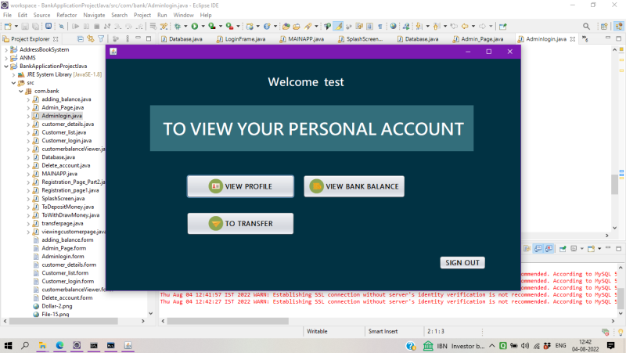Open the New wizard dropdown arrow
626x353 pixels.
pos(16,27)
